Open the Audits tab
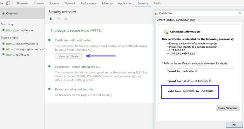Screen dimensions: 244x129 tap(157, 3)
